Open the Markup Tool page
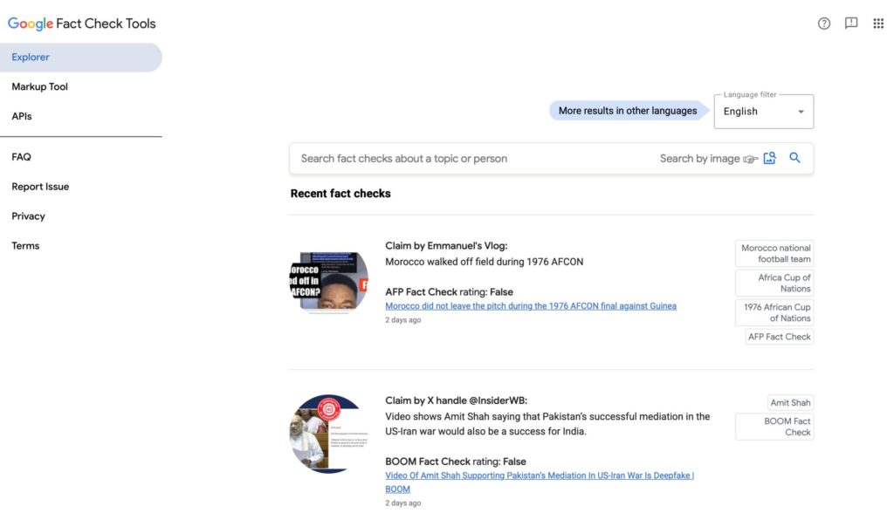The height and width of the screenshot is (513, 894). pos(40,87)
